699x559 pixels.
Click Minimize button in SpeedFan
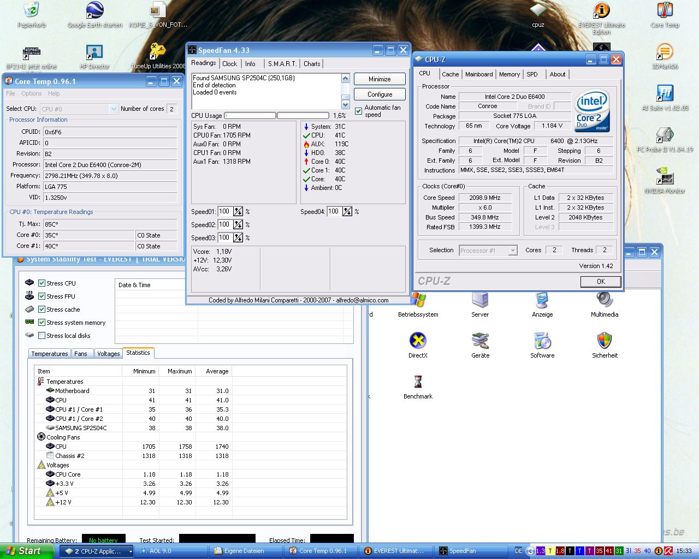(x=380, y=79)
